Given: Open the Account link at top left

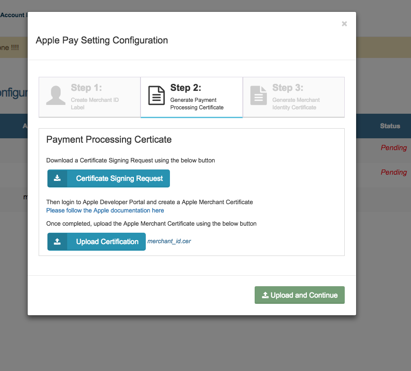Looking at the screenshot, I should 12,15.
